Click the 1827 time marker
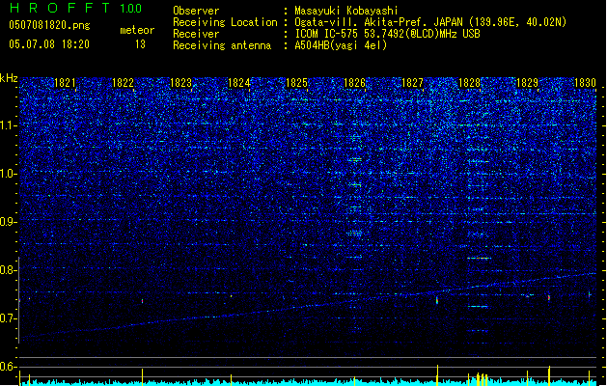The width and height of the screenshot is (607, 386). tap(412, 82)
